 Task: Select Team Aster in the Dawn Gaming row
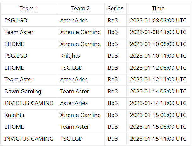point(75,92)
